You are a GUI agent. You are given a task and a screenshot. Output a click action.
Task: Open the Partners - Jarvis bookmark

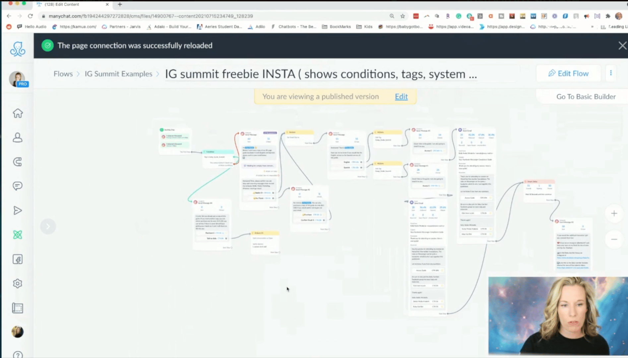pos(121,27)
